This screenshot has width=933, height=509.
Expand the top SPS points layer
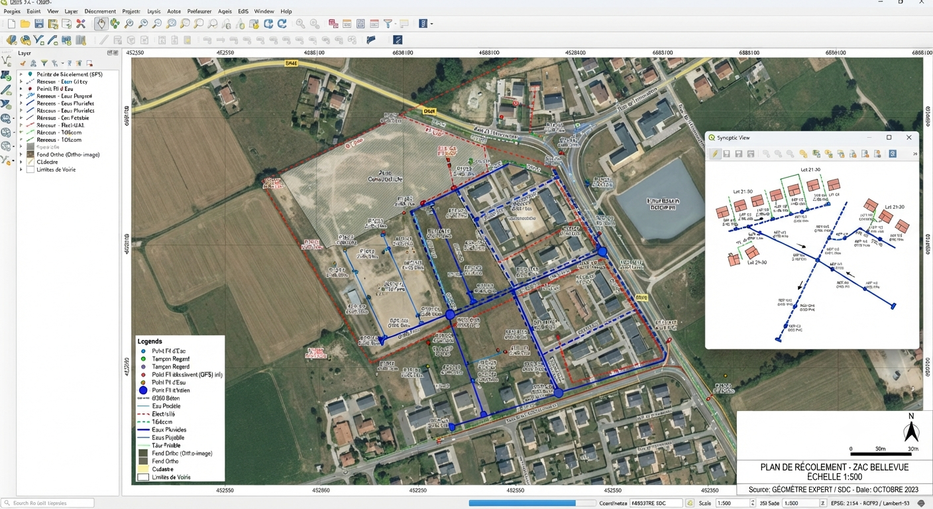pyautogui.click(x=21, y=74)
